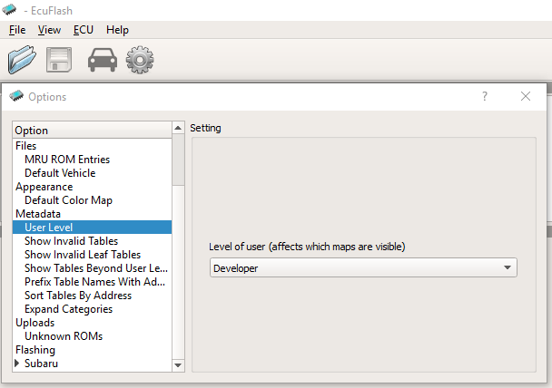This screenshot has width=552, height=388.
Task: Select Show Tables Beyond User Level option
Action: (x=95, y=268)
